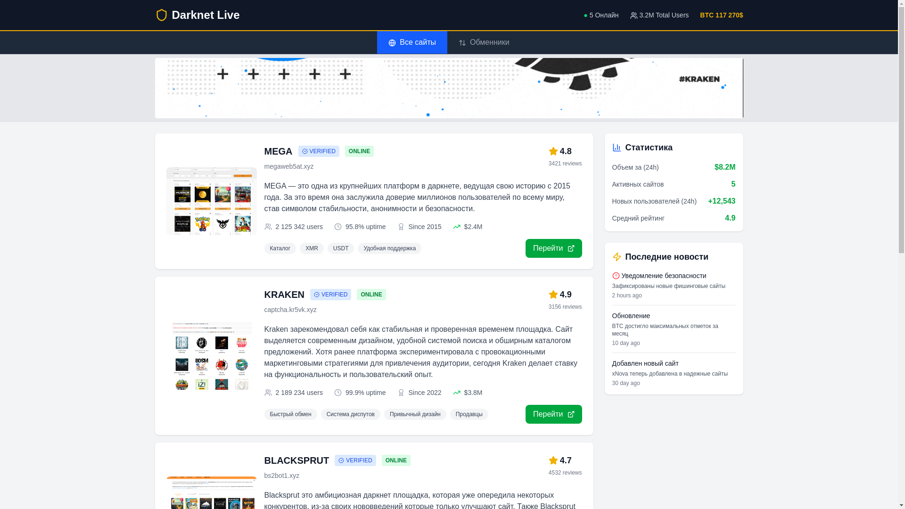The height and width of the screenshot is (509, 905).
Task: Click the BTC 117 270$ price text
Action: coord(721,15)
